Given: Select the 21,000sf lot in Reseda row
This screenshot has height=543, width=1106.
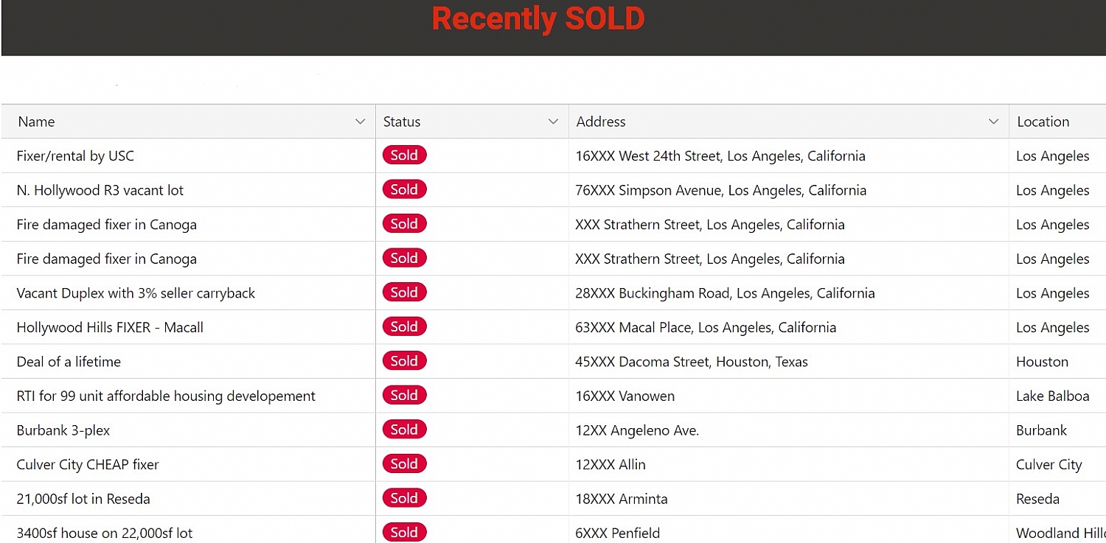Looking at the screenshot, I should pos(83,499).
